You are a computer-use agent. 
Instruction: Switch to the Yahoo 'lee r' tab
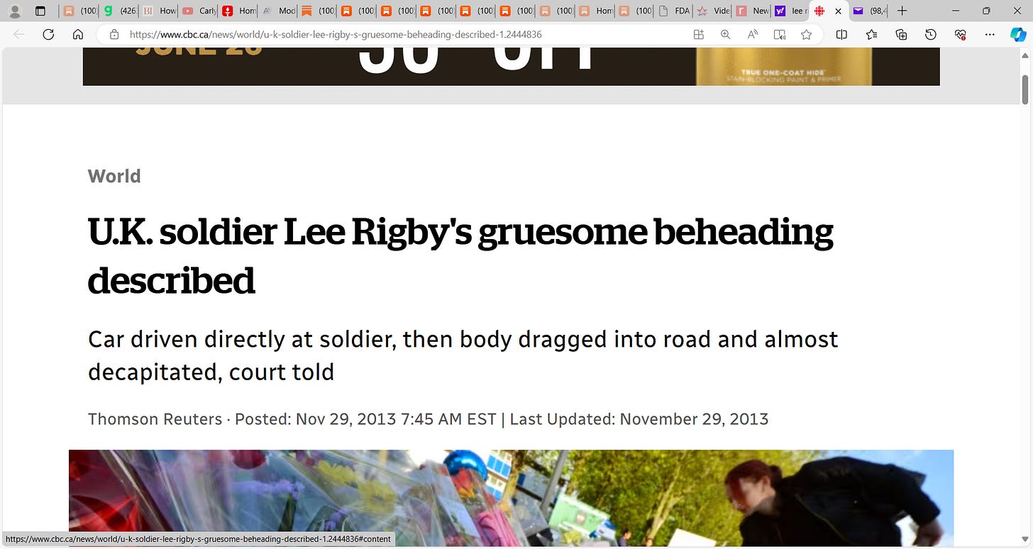pos(790,11)
